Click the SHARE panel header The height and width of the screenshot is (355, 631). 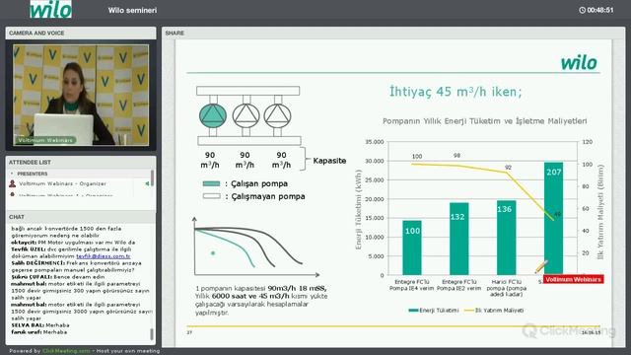point(393,33)
